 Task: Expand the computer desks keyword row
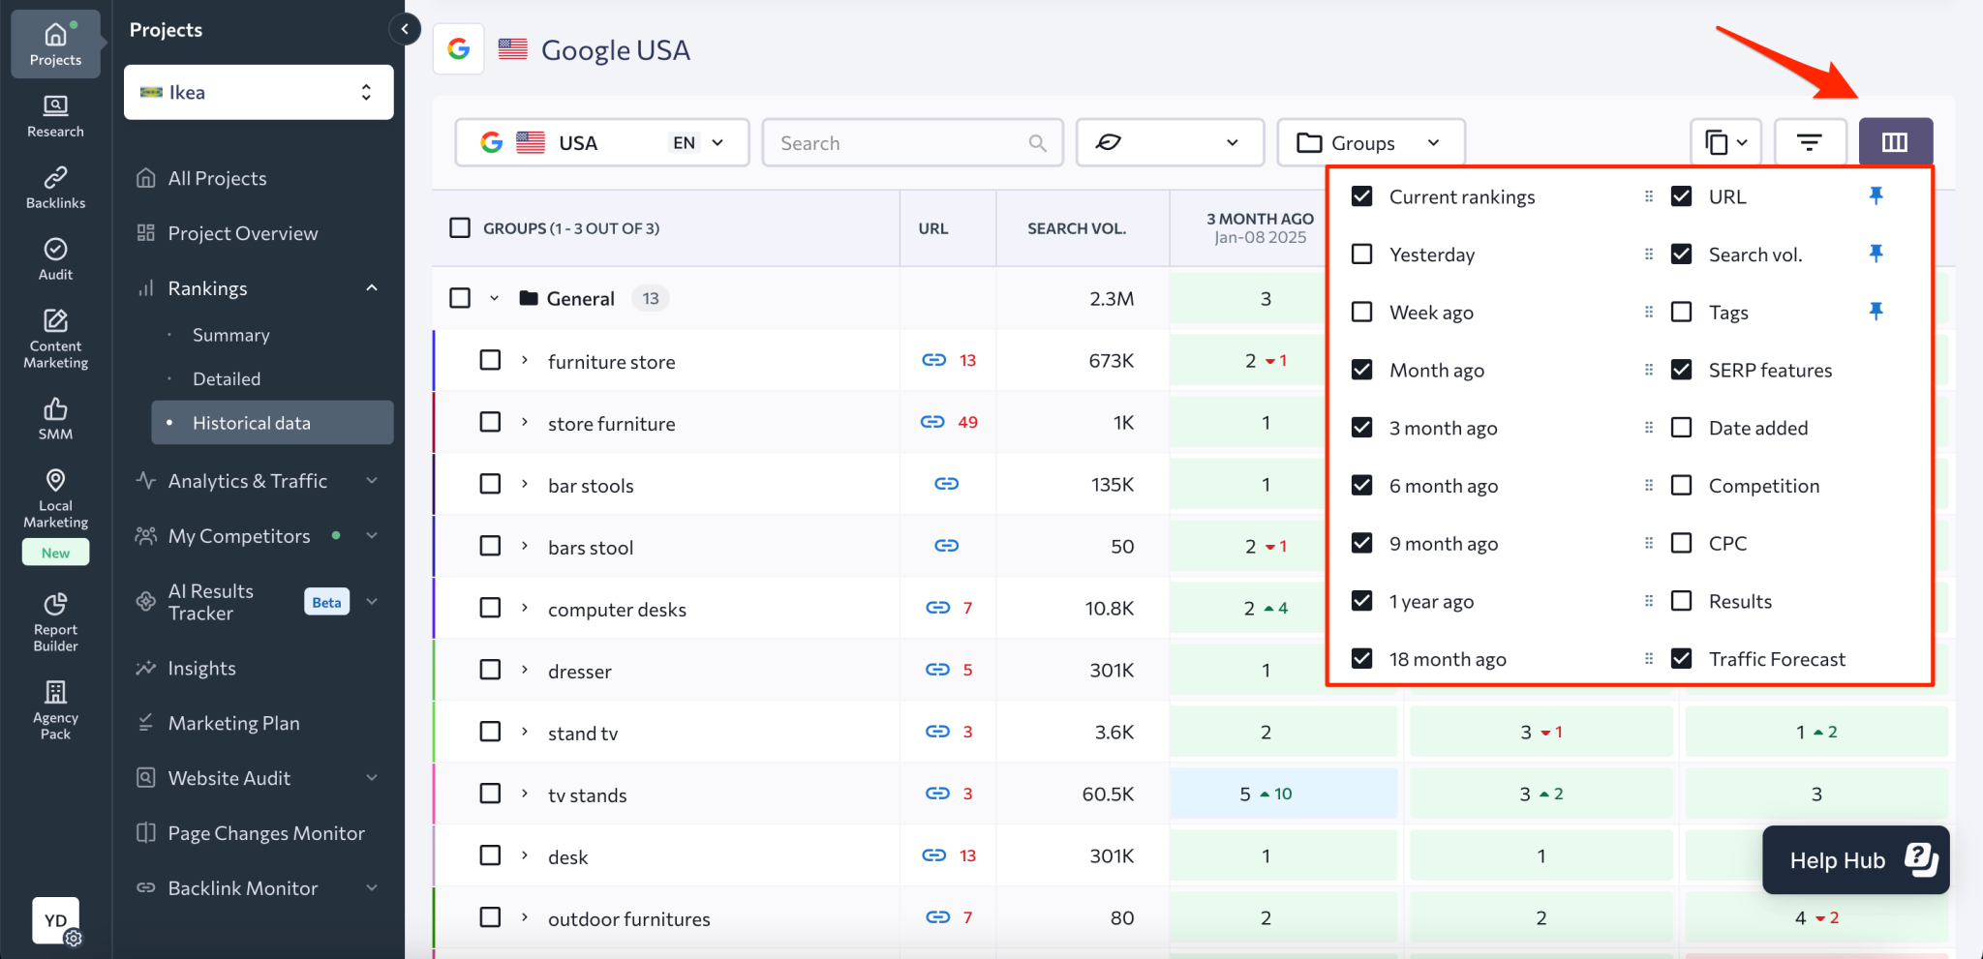tap(525, 608)
